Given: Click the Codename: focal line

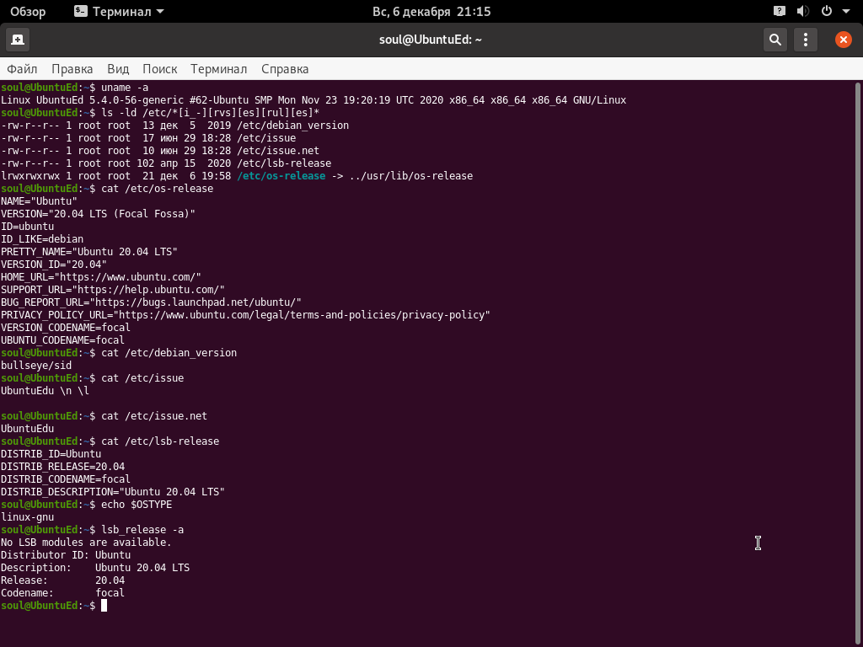Looking at the screenshot, I should click(x=62, y=593).
